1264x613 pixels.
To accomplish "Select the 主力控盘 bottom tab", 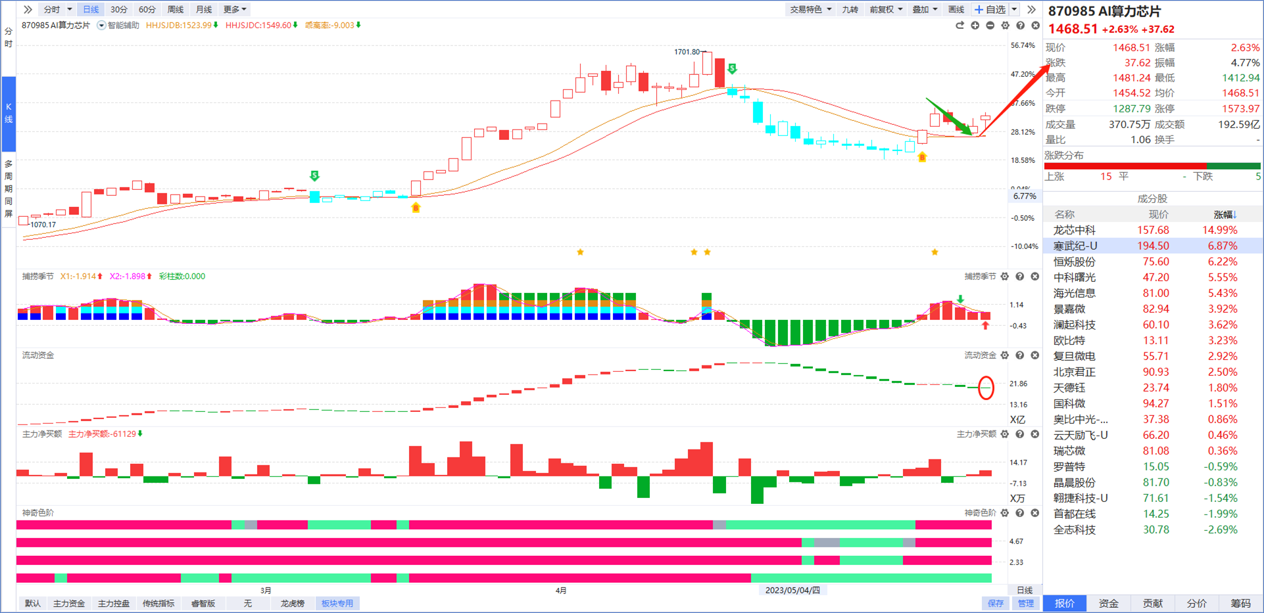I will 113,603.
